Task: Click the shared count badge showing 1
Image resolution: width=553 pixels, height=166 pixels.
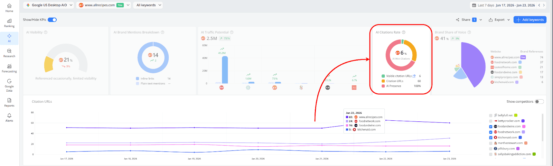Action: pos(474,20)
